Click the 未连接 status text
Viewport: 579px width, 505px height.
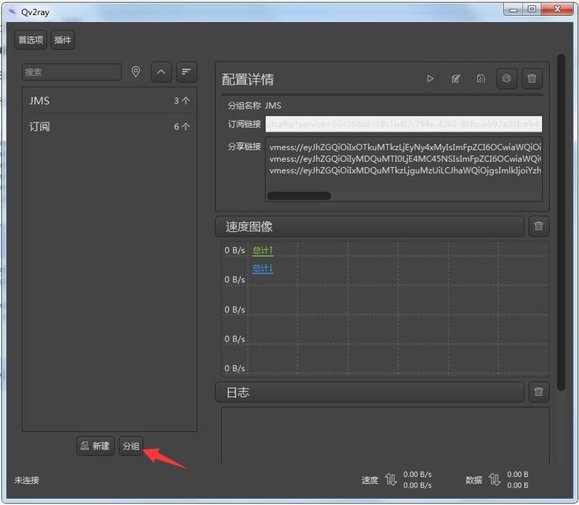tap(27, 480)
